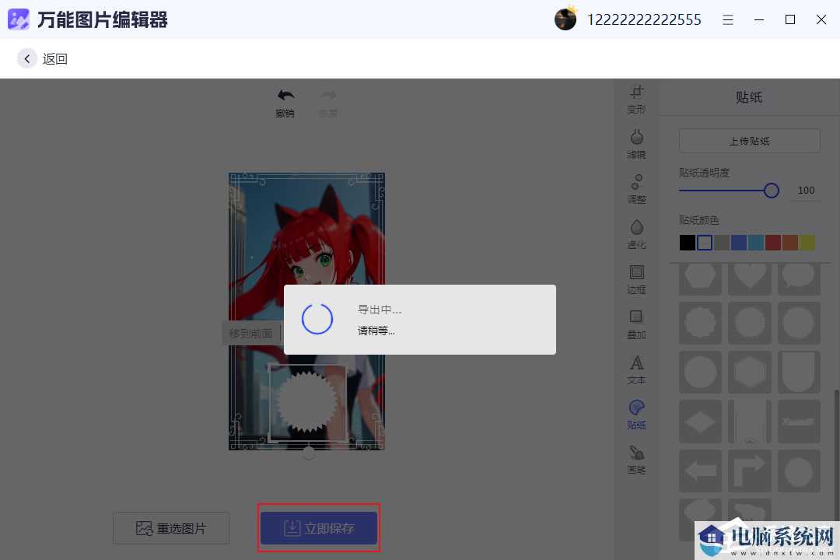The image size is (840, 560).
Task: Click the app logo beside 万能图片编辑器
Action: pos(18,19)
